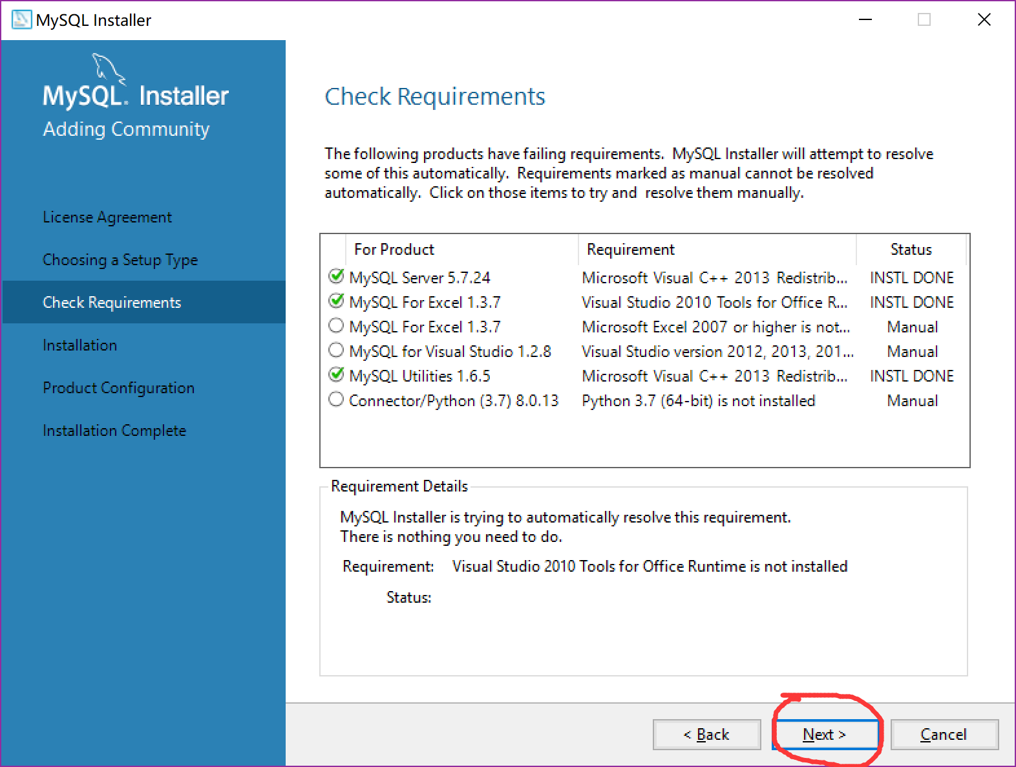Select unchecked MySQL For Excel 1.3.7 circle

[336, 325]
